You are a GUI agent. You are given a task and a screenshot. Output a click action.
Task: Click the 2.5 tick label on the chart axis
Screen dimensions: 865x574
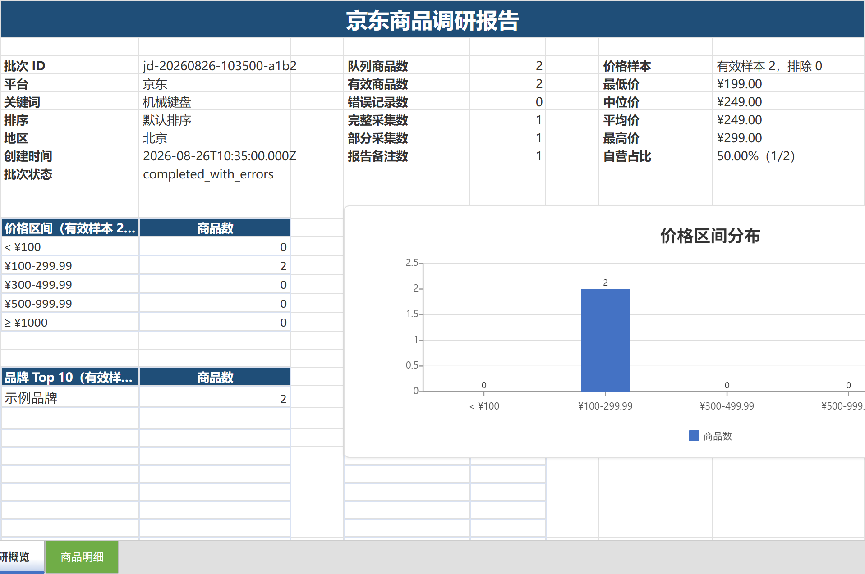[x=412, y=262]
